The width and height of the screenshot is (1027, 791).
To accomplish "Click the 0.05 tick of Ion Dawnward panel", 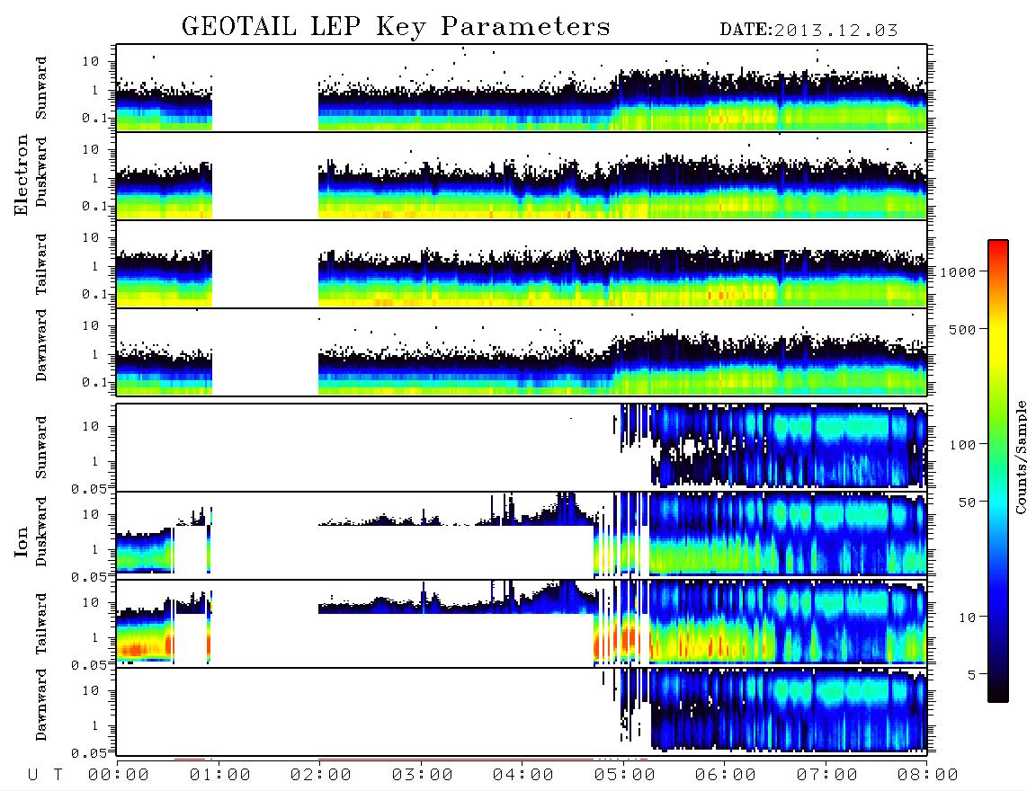I will [x=88, y=753].
